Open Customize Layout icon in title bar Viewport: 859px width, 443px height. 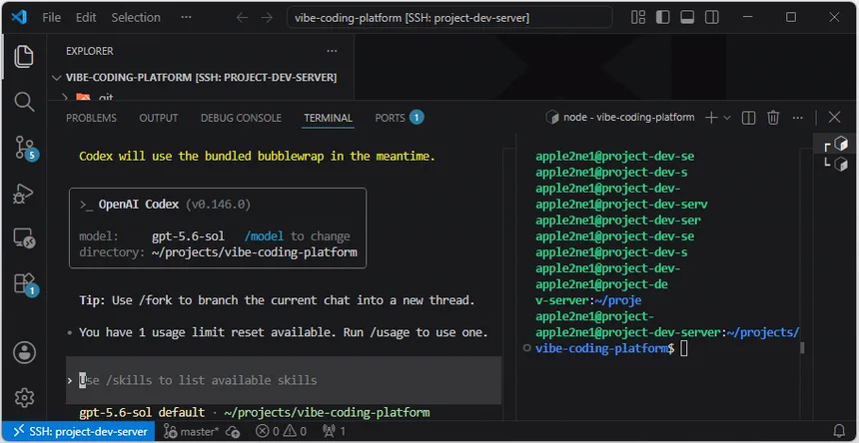click(x=638, y=18)
